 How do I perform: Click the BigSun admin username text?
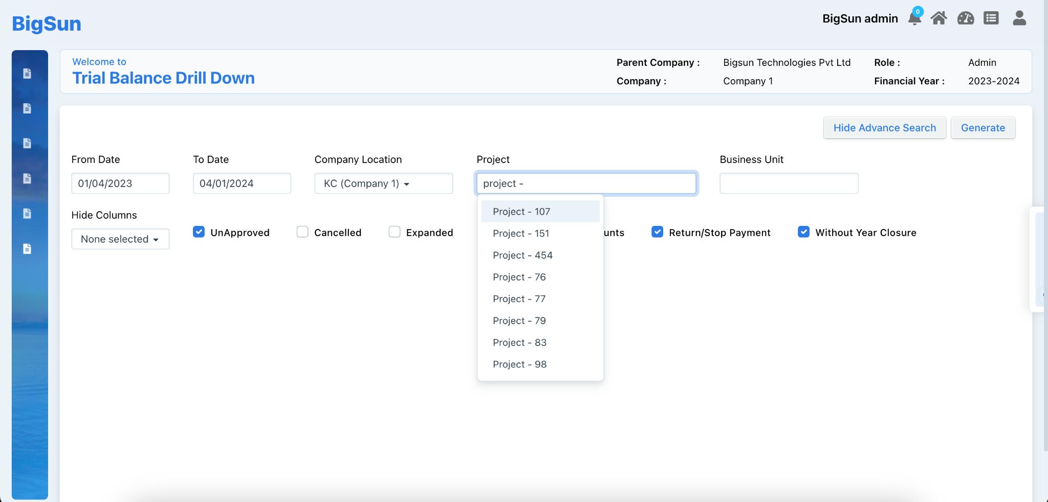pos(860,18)
